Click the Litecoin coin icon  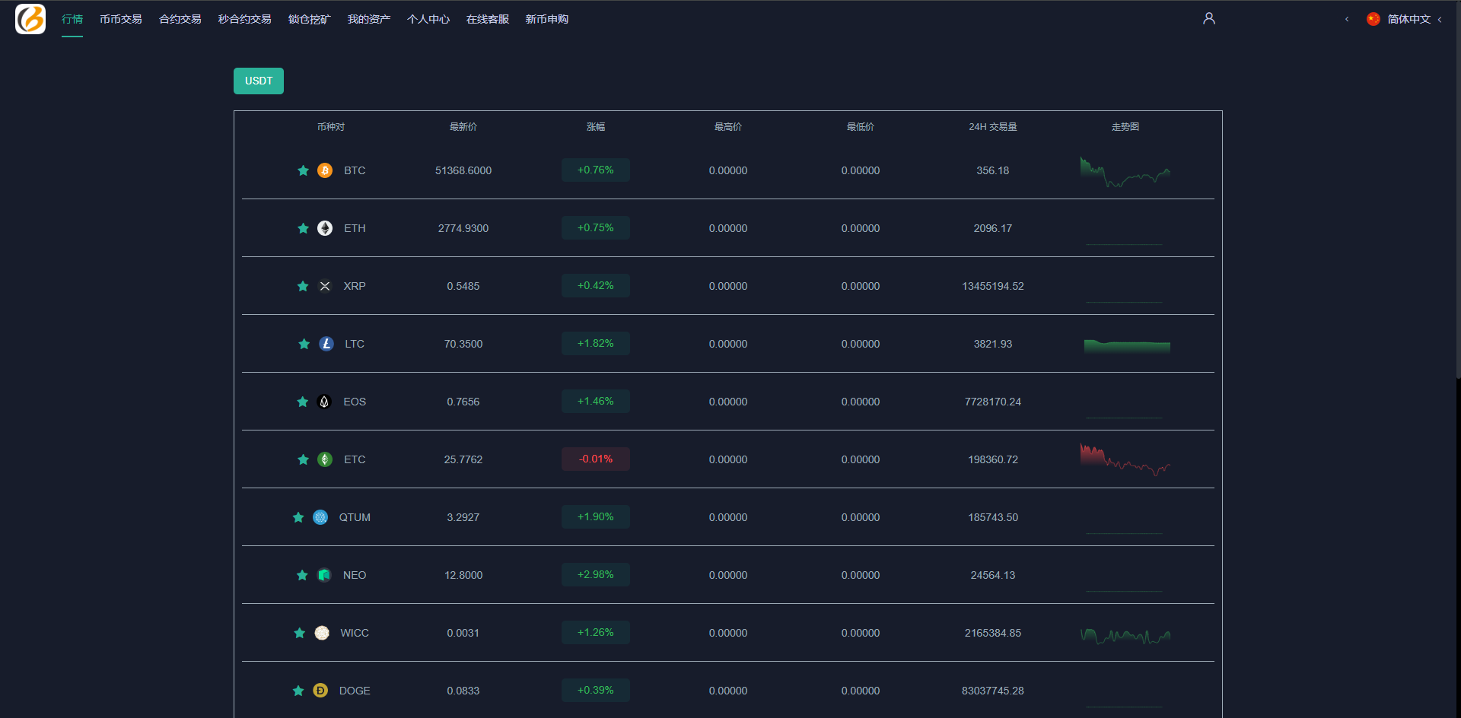click(326, 344)
